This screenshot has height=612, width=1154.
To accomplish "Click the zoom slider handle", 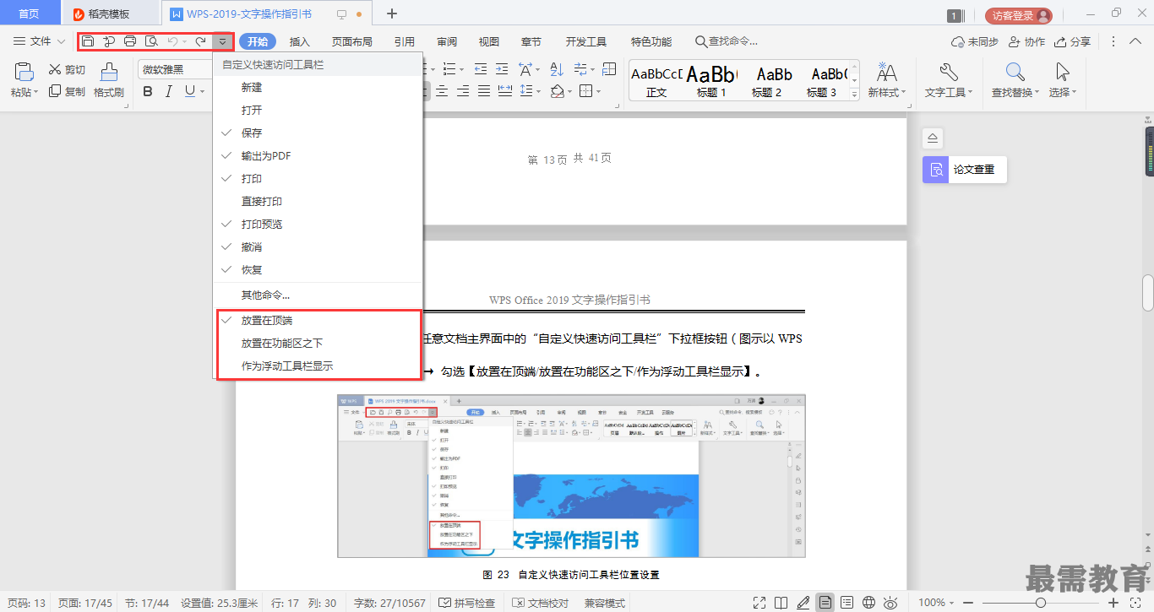I will (x=1041, y=603).
